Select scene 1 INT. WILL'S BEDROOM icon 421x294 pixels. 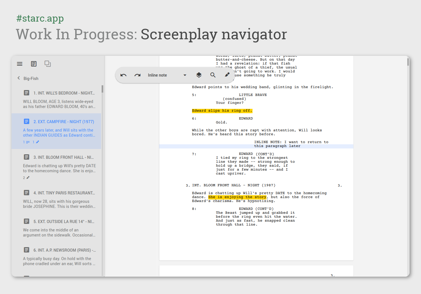click(x=27, y=93)
